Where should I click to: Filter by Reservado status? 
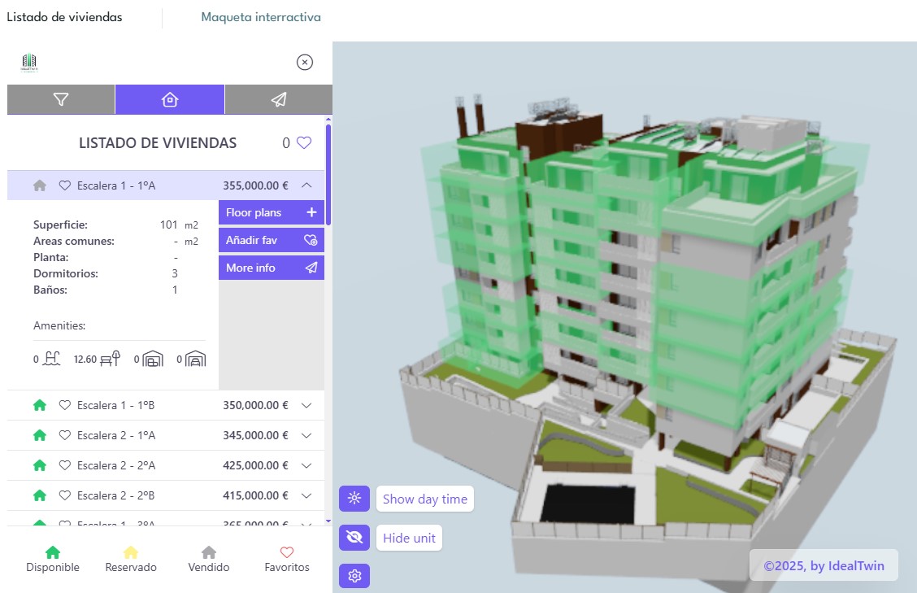(x=131, y=560)
